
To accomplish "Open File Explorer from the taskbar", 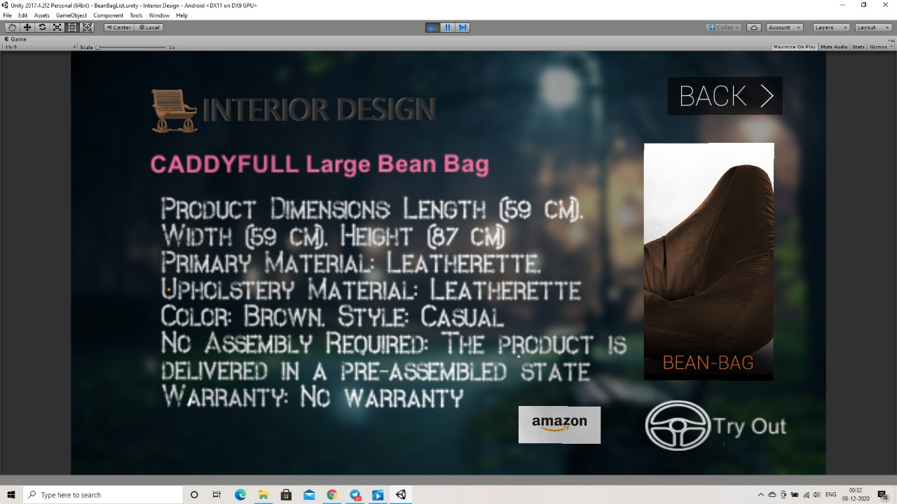I will tap(263, 495).
